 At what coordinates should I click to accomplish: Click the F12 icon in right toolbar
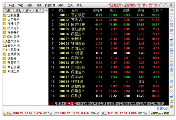pyautogui.click(x=171, y=65)
